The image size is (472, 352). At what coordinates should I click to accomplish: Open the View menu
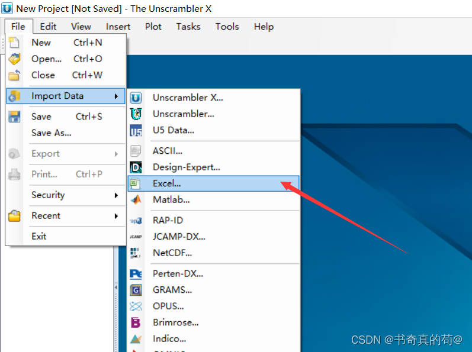[81, 27]
